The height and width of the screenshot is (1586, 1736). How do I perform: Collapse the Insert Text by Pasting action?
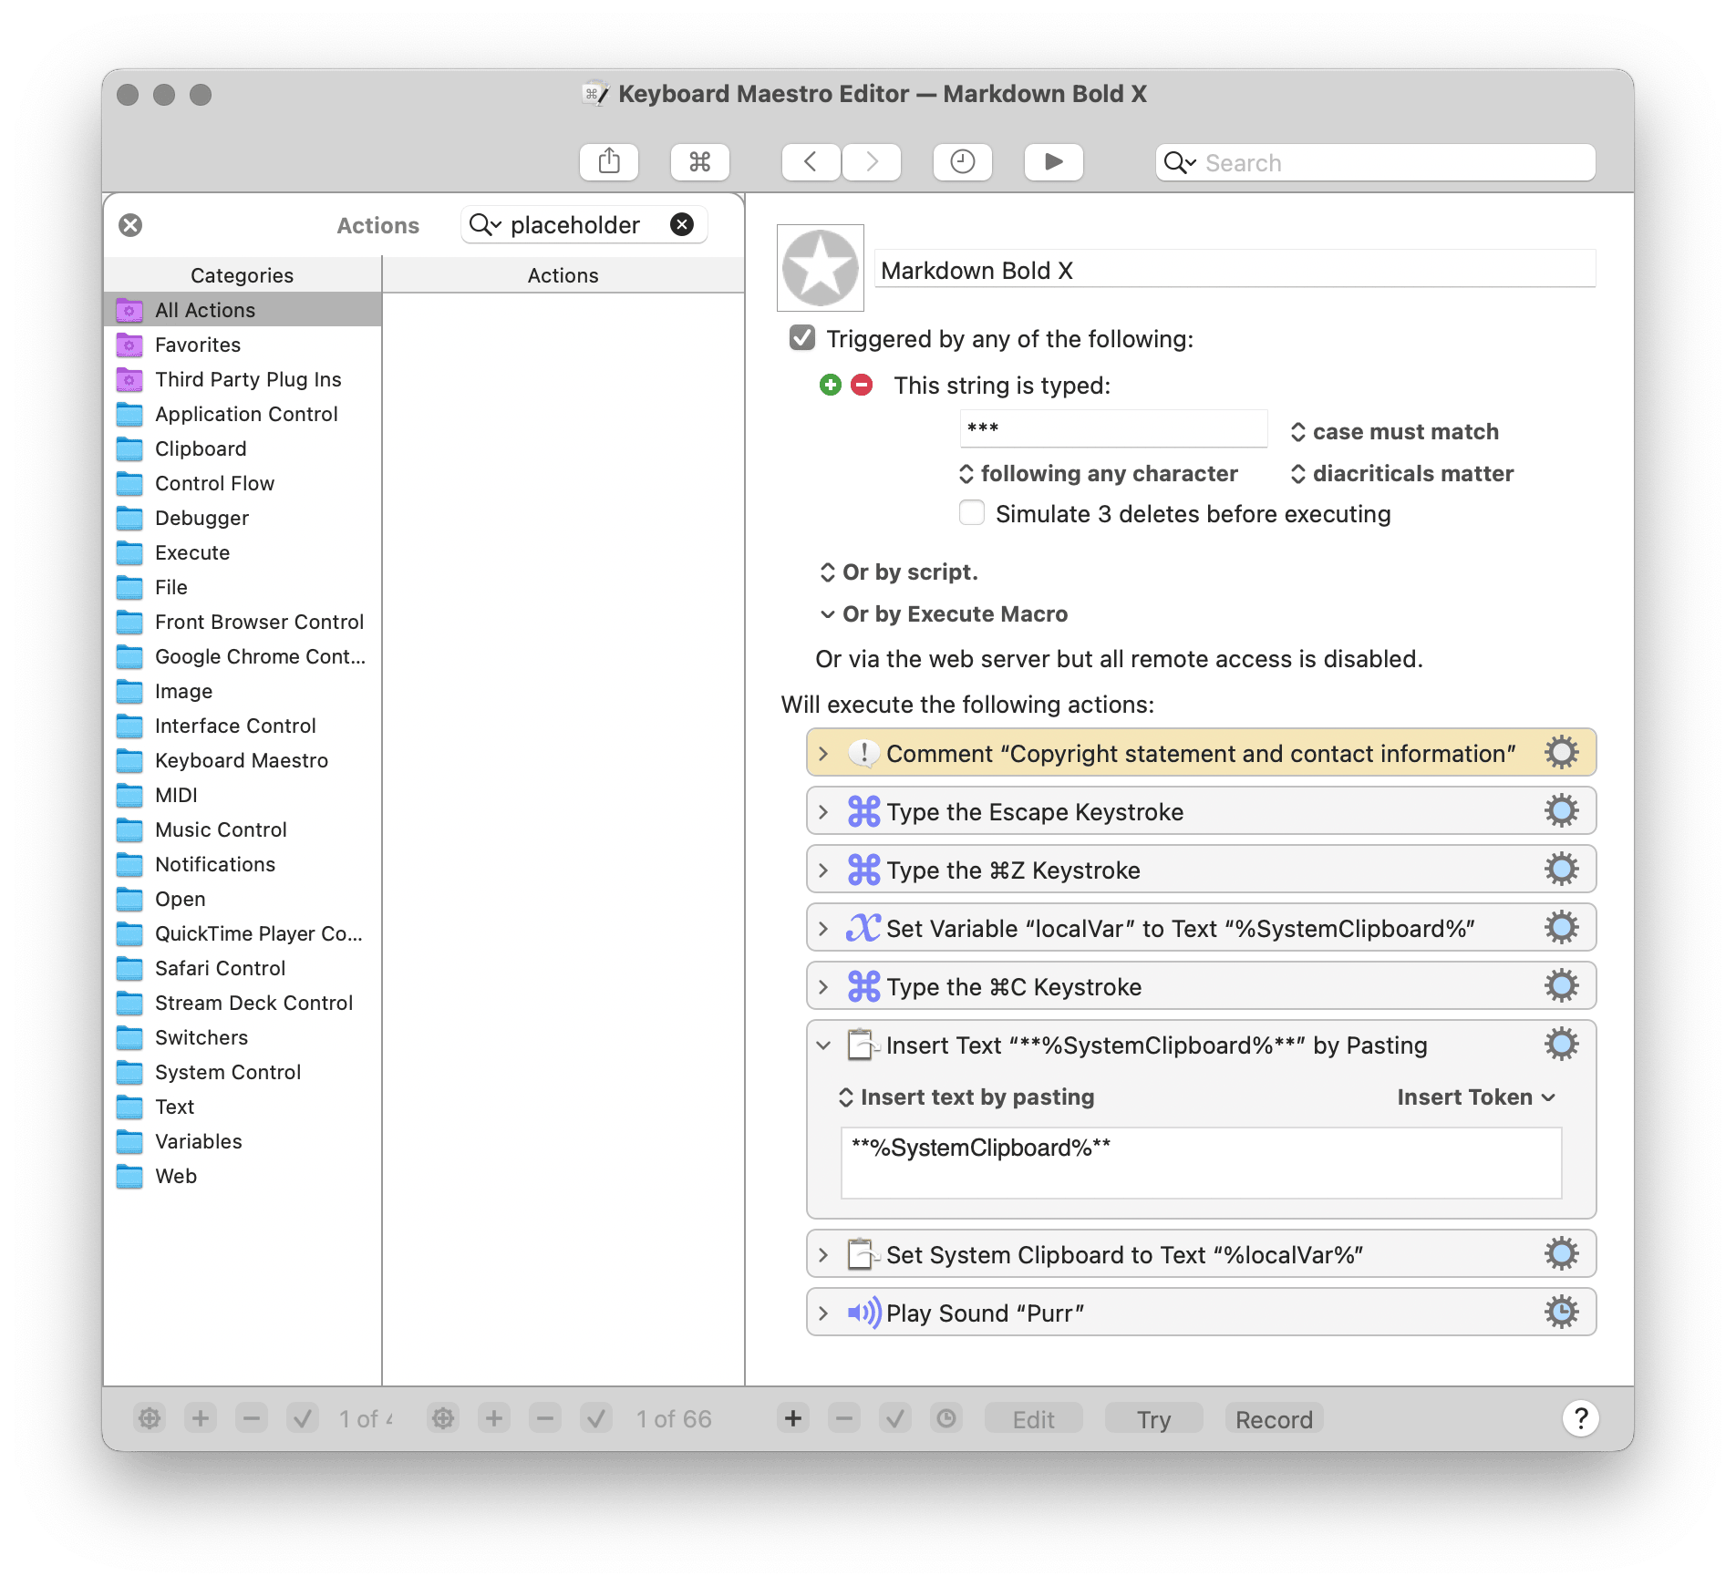(823, 1045)
